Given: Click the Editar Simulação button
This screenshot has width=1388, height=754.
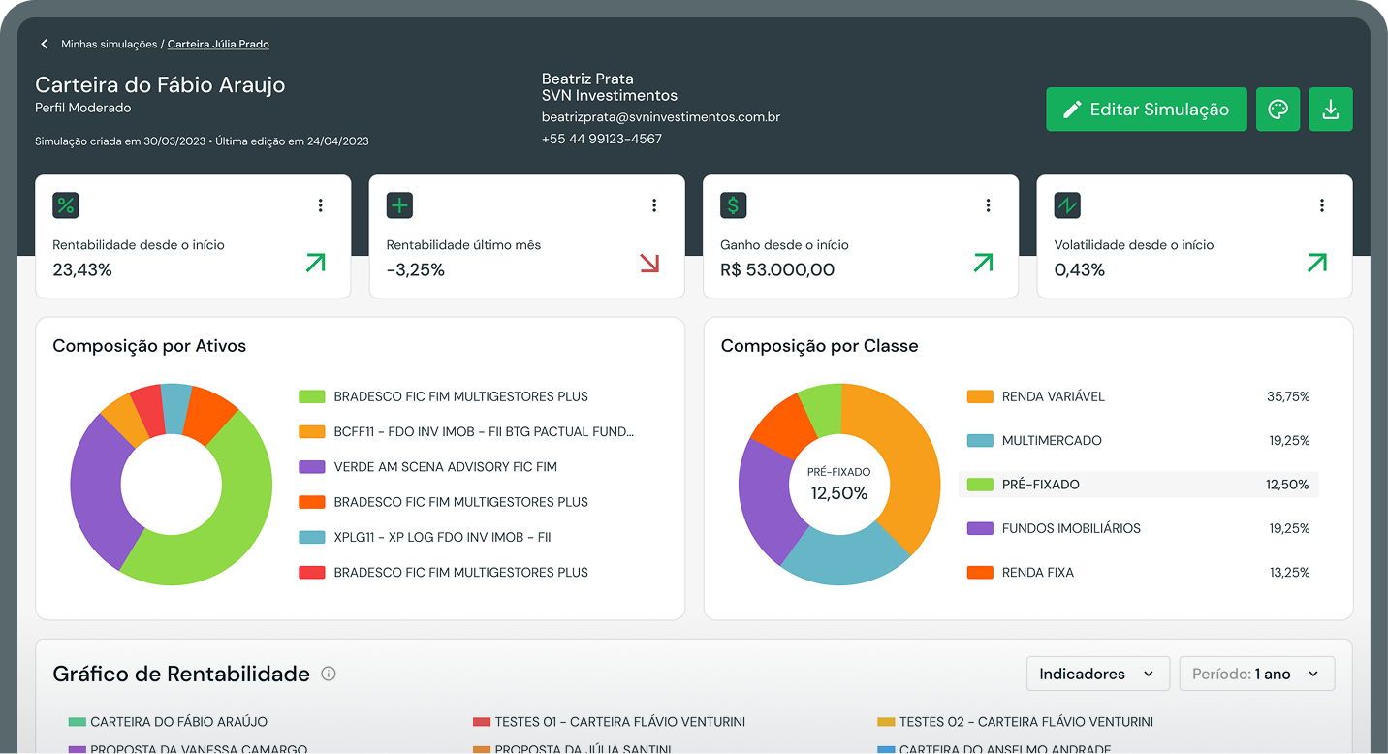Looking at the screenshot, I should point(1146,109).
